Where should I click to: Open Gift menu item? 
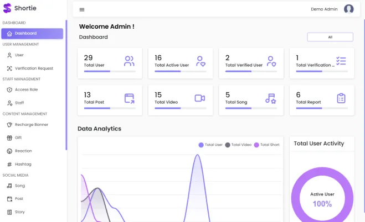[32, 138]
